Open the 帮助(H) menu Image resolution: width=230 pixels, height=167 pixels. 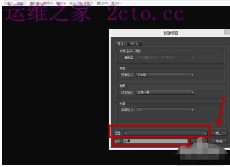click(x=116, y=3)
